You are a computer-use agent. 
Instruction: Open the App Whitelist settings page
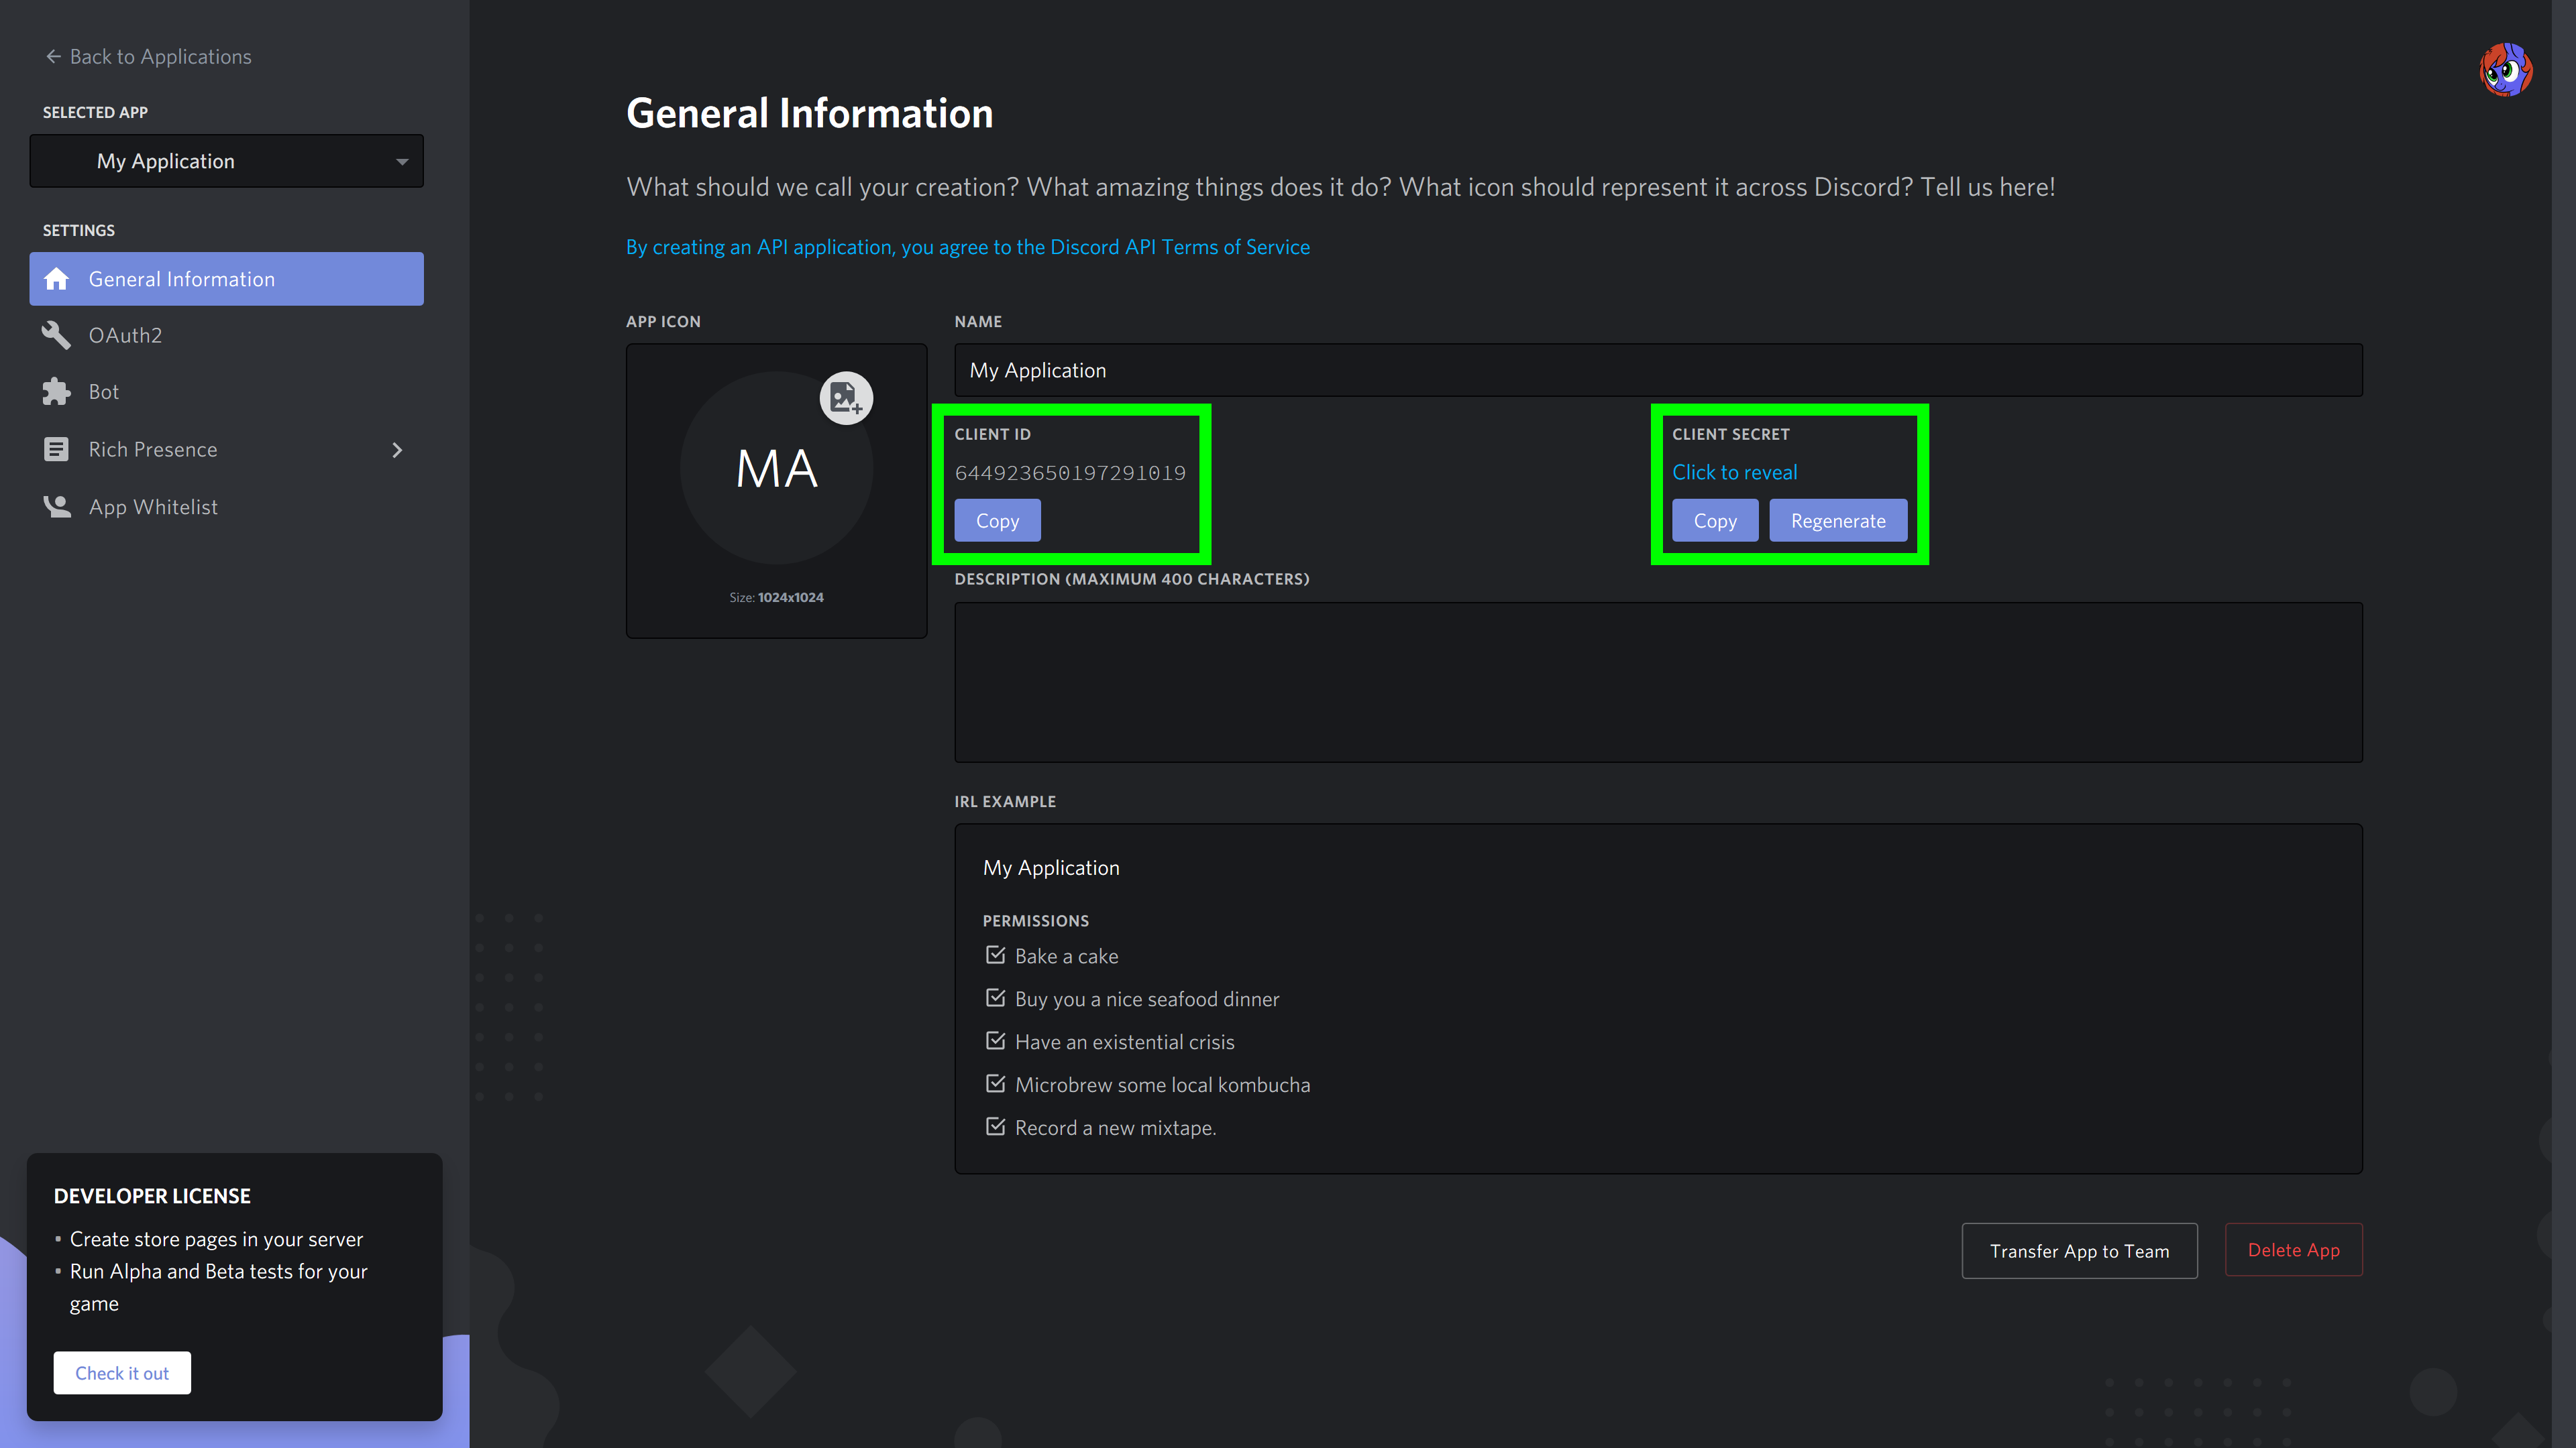[x=153, y=507]
